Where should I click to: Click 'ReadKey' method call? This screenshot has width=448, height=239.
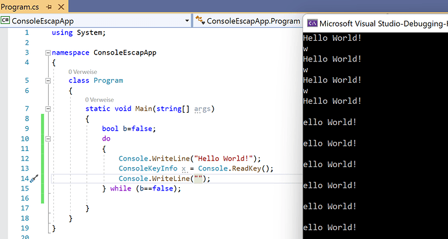coord(247,168)
